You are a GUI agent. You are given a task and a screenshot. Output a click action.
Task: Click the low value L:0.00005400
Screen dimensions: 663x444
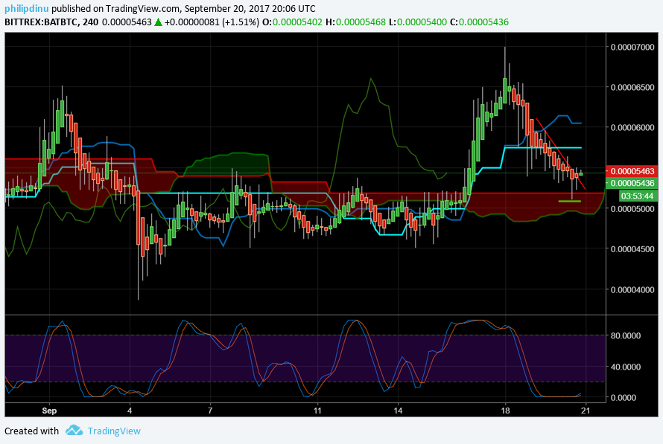[x=418, y=22]
